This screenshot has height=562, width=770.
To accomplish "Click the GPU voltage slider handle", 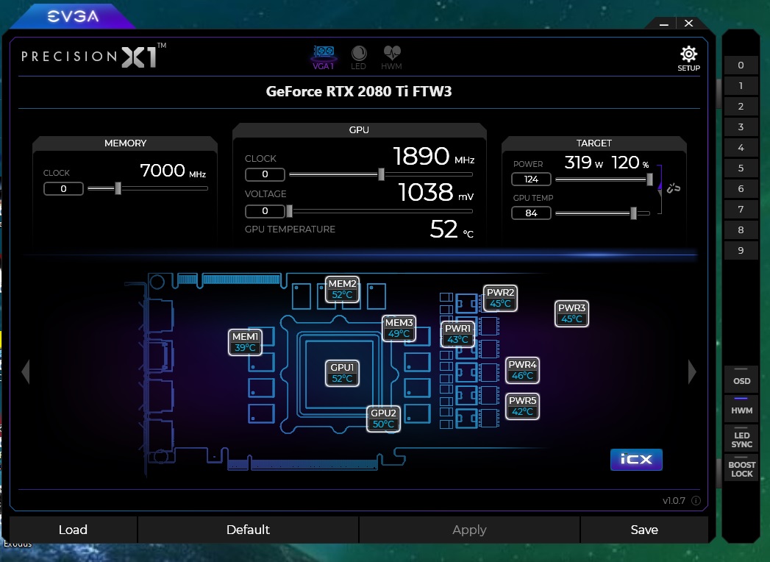I will coord(289,211).
